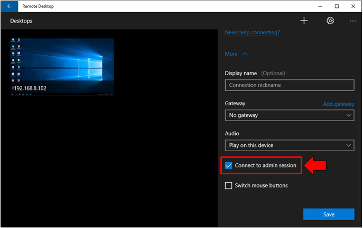This screenshot has width=363, height=228.
Task: Close the Remote Desktop window
Action: [x=353, y=6]
